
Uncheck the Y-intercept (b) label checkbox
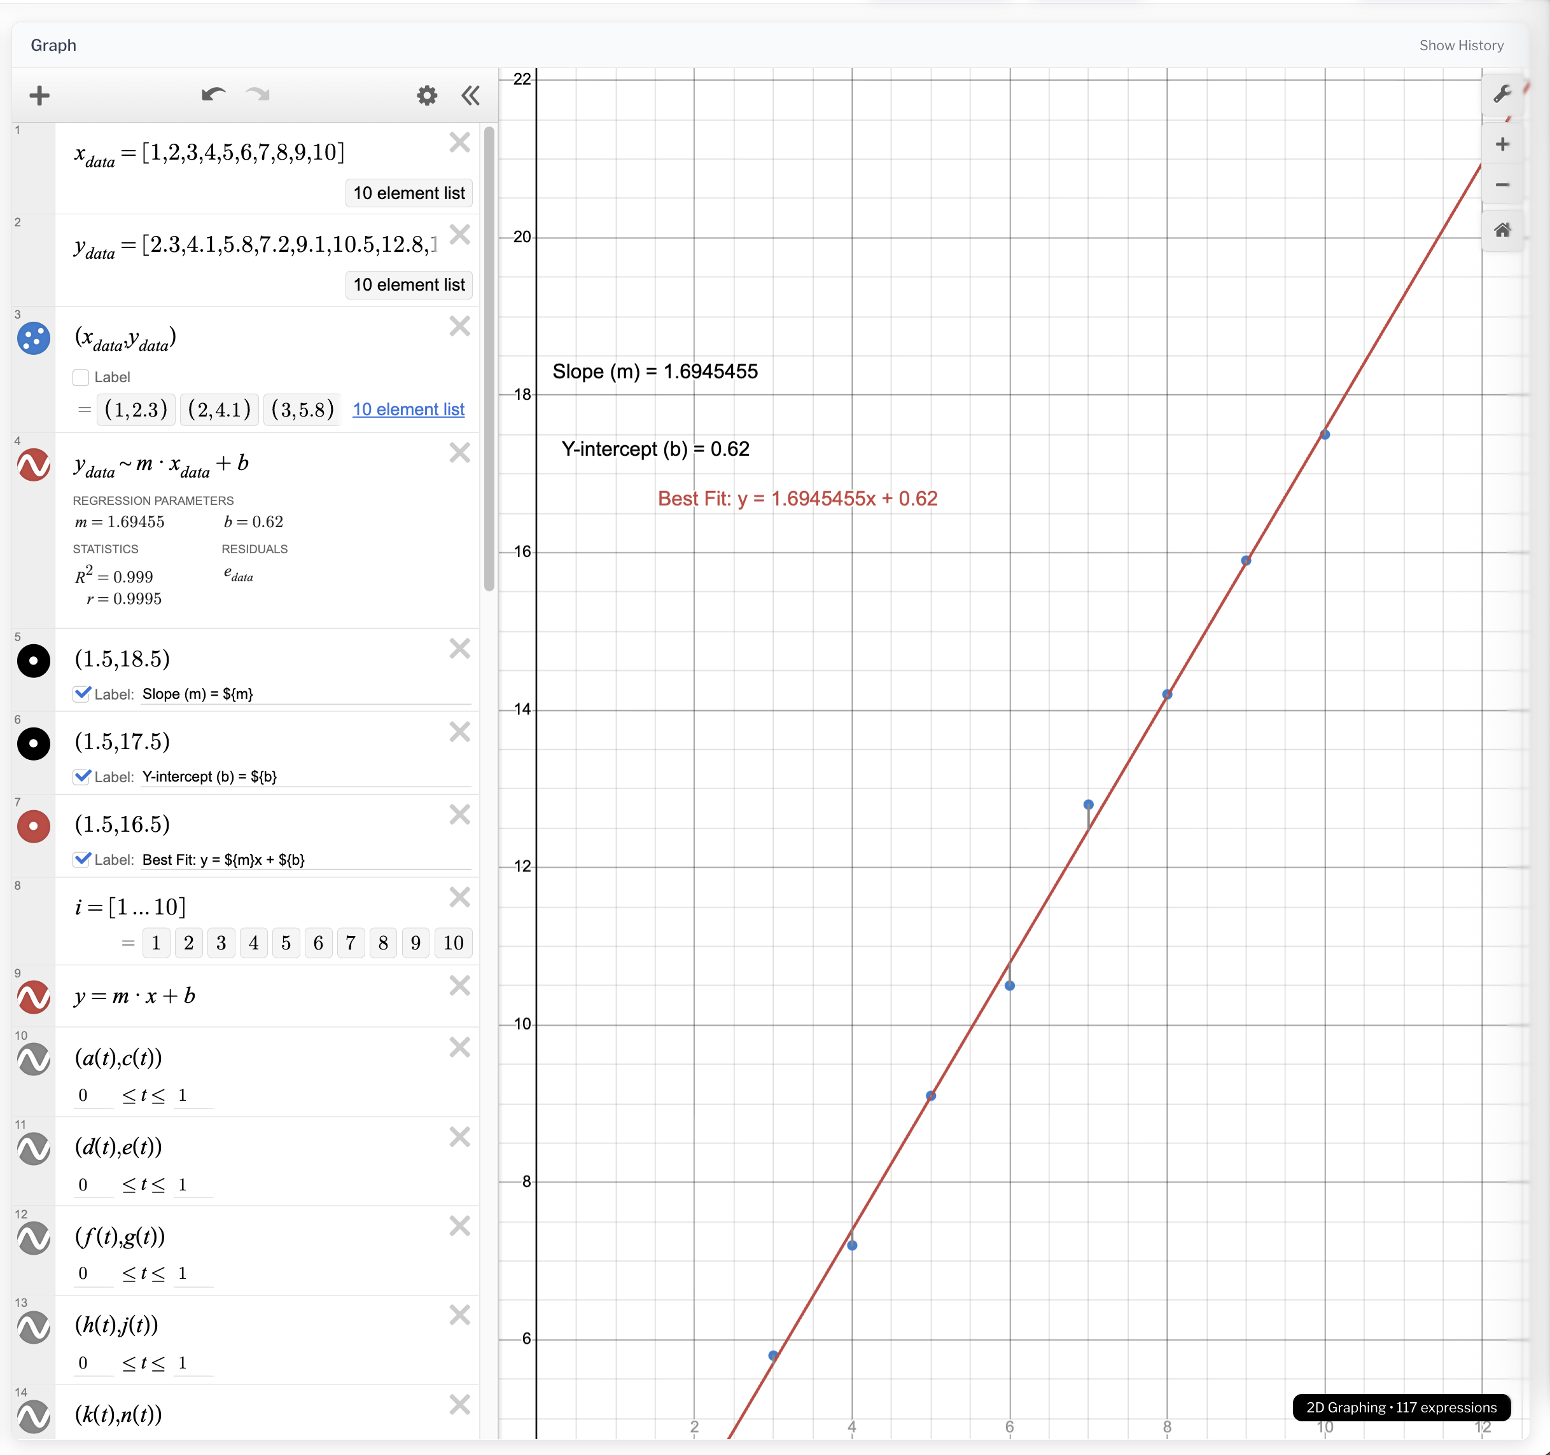tap(82, 776)
